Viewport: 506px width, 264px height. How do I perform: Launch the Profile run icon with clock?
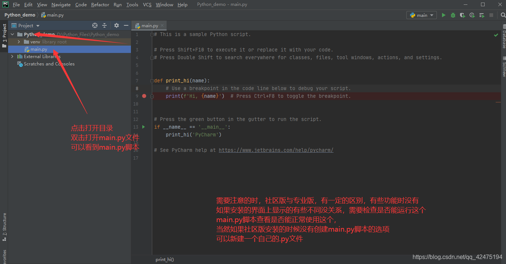point(472,15)
